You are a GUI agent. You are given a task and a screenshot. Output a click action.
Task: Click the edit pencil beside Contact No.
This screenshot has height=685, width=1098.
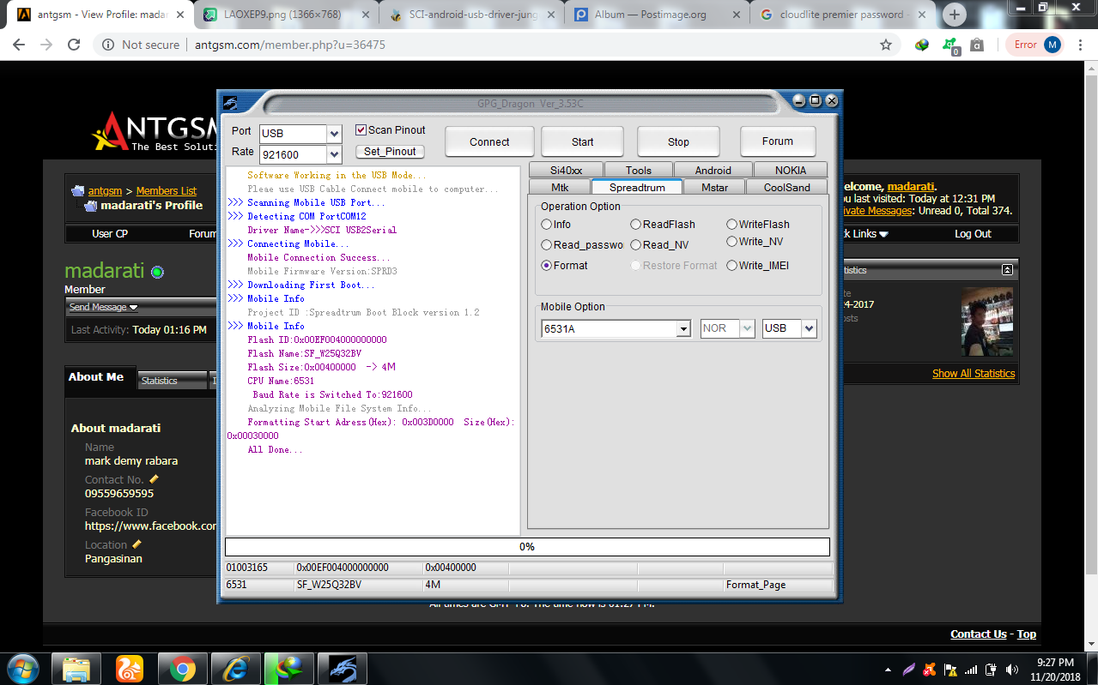[x=154, y=479]
